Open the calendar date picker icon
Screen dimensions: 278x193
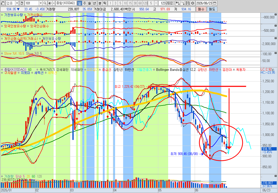(x=214, y=3)
